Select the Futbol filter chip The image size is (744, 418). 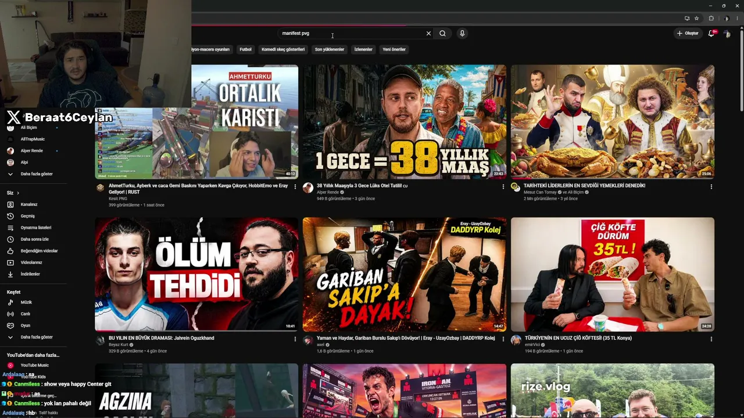pyautogui.click(x=246, y=49)
